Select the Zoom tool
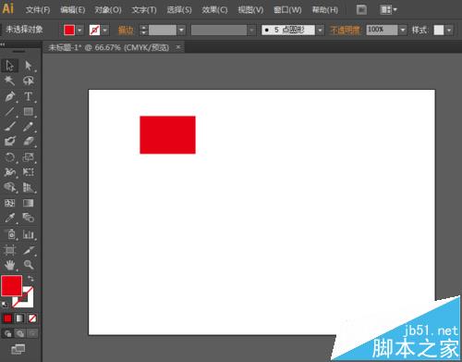The width and height of the screenshot is (462, 362). point(29,265)
